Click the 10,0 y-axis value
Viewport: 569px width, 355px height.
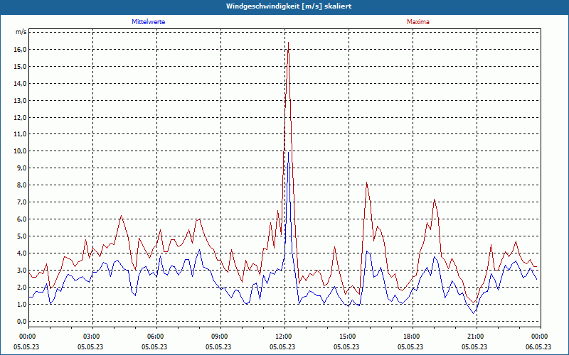(x=21, y=151)
